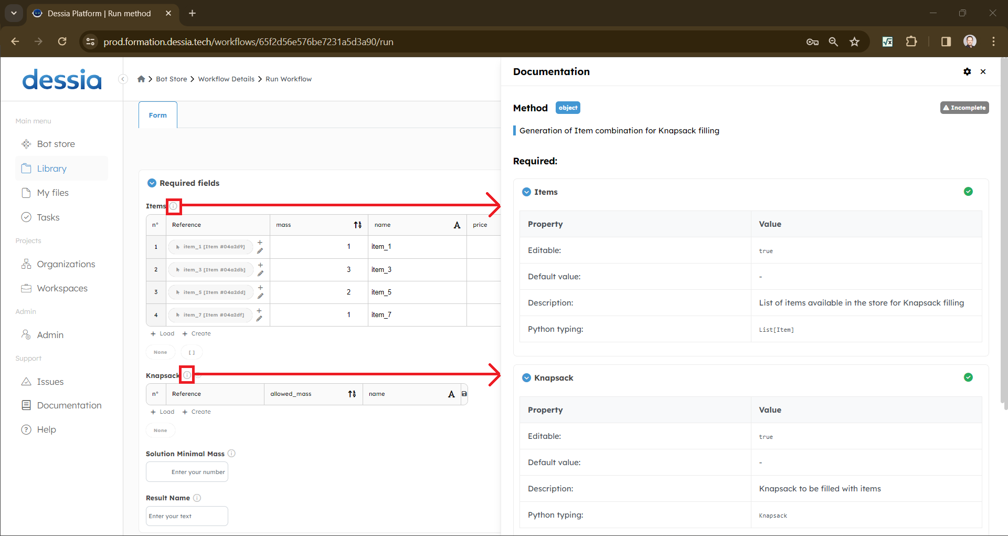Collapse the left sidebar
This screenshot has height=536, width=1008.
point(123,79)
